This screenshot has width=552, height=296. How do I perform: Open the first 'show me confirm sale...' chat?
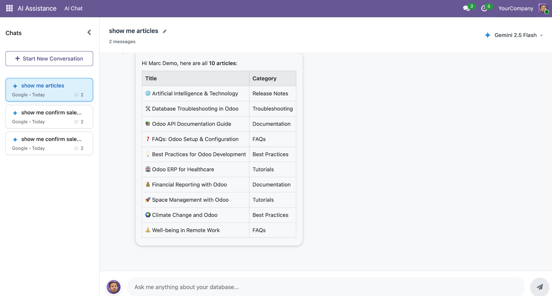point(49,117)
